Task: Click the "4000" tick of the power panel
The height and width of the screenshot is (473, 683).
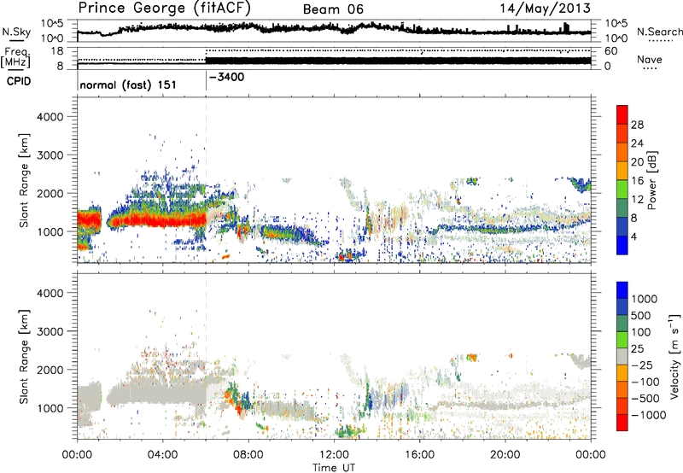Action: pos(50,117)
